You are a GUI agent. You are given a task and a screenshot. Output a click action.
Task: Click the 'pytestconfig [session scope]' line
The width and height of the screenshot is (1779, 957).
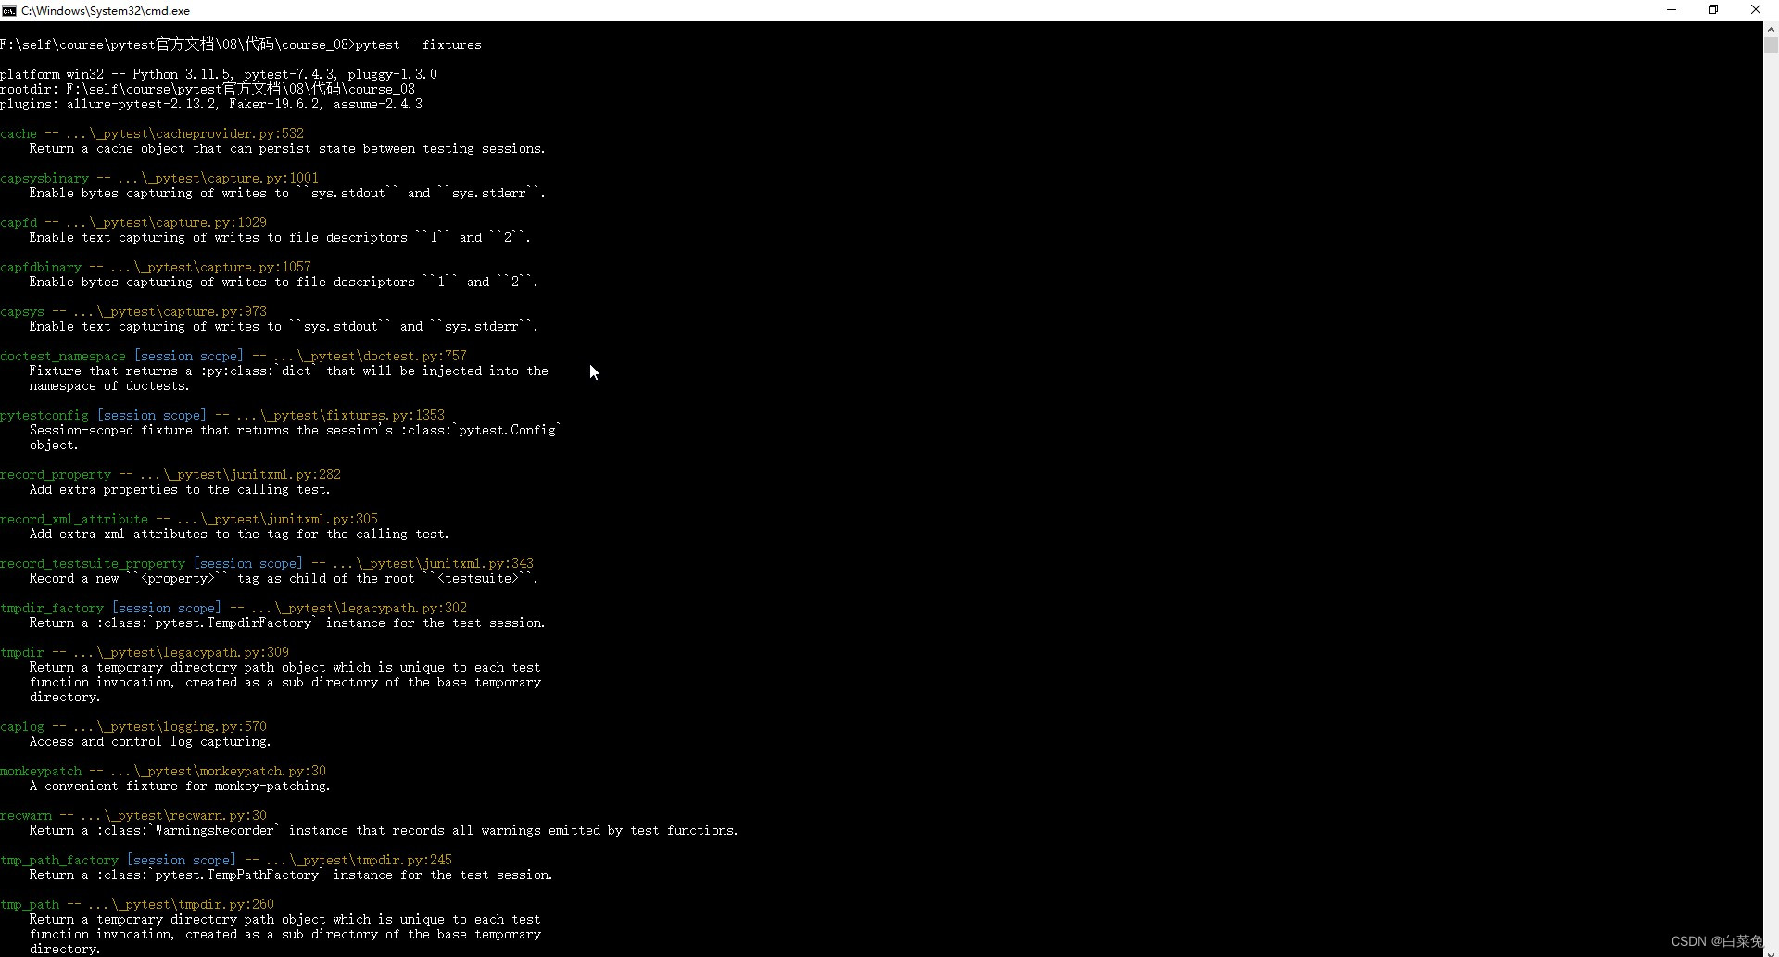click(222, 415)
